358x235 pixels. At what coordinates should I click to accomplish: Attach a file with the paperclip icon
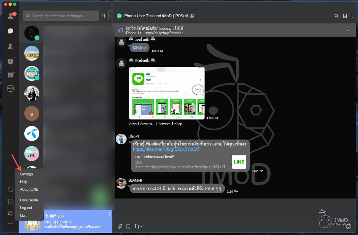pos(120,226)
